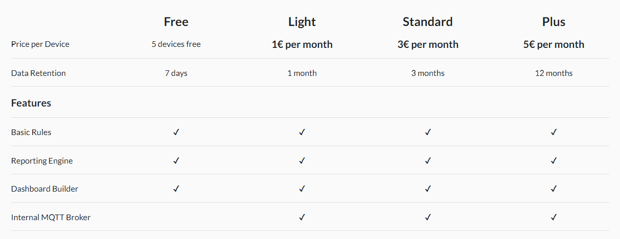Click the Basic Rules checkmark under Free

(176, 132)
